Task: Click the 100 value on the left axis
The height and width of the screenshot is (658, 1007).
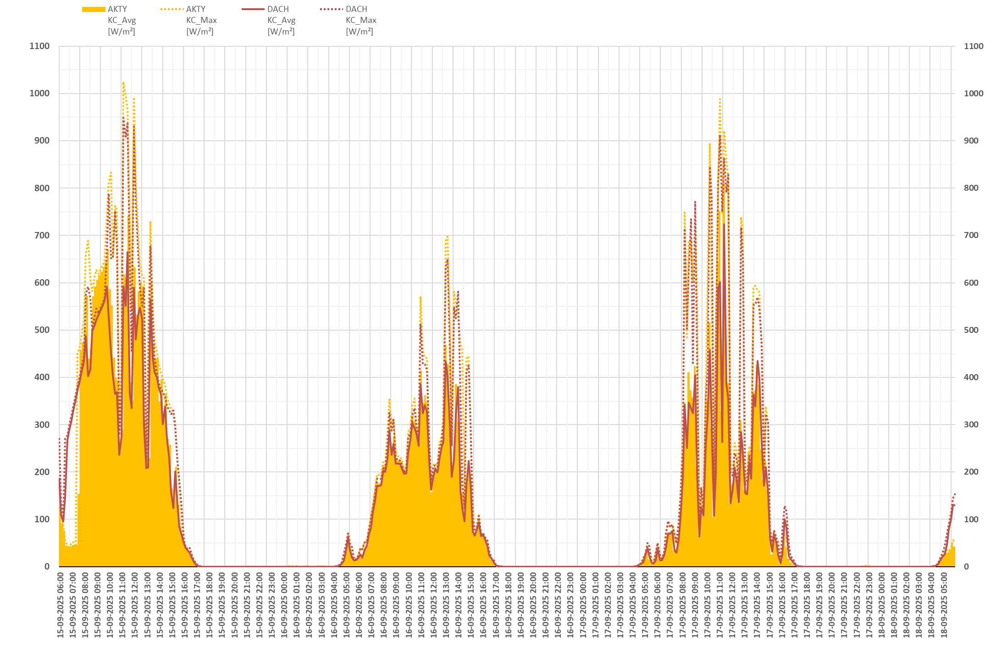Action: pos(42,519)
